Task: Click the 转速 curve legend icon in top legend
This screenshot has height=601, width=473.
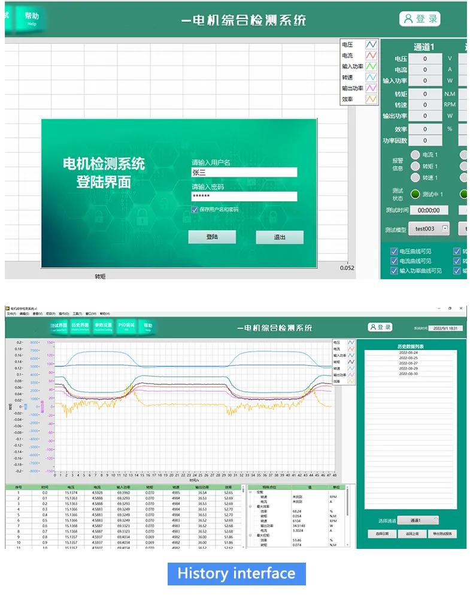Action: pyautogui.click(x=371, y=77)
